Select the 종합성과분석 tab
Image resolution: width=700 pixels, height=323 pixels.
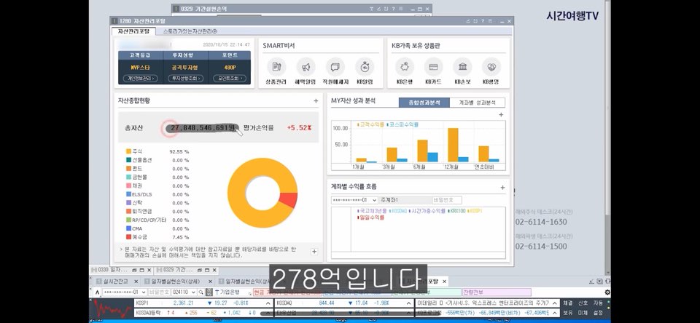(x=424, y=103)
